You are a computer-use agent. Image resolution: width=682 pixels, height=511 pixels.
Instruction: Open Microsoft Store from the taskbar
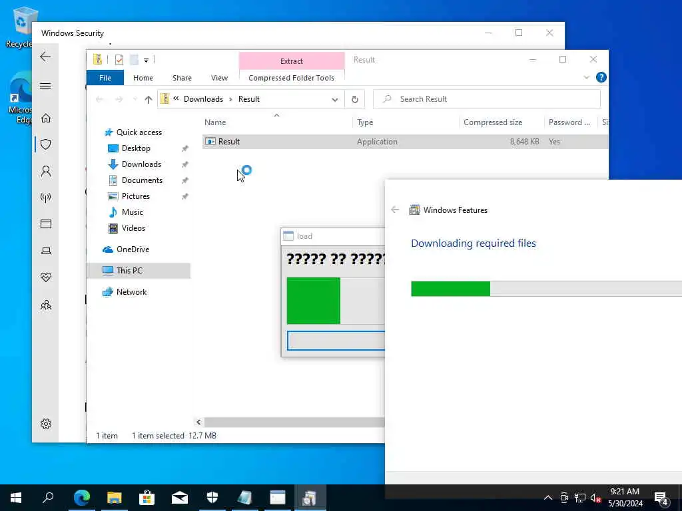point(147,498)
